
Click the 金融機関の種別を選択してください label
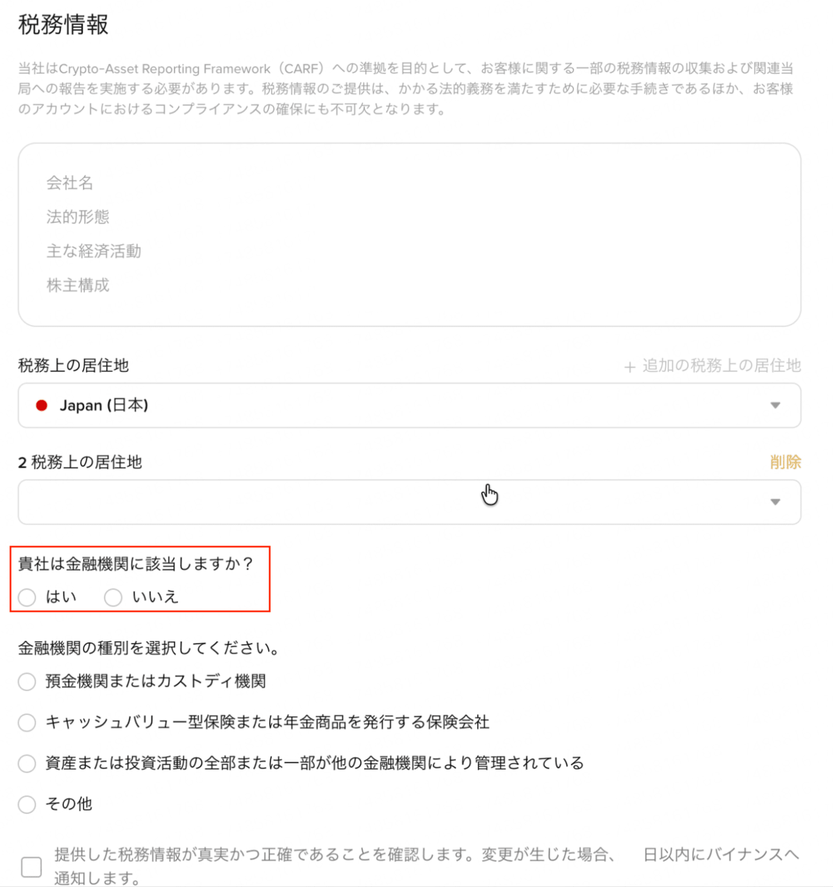coord(149,648)
